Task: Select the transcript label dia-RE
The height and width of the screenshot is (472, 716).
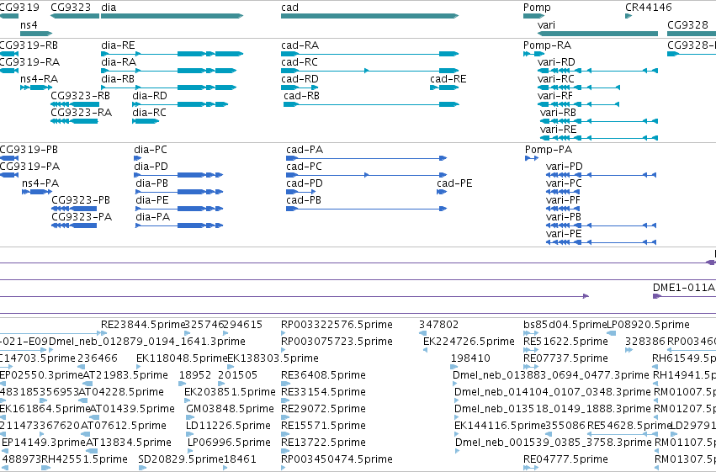Action: click(118, 45)
